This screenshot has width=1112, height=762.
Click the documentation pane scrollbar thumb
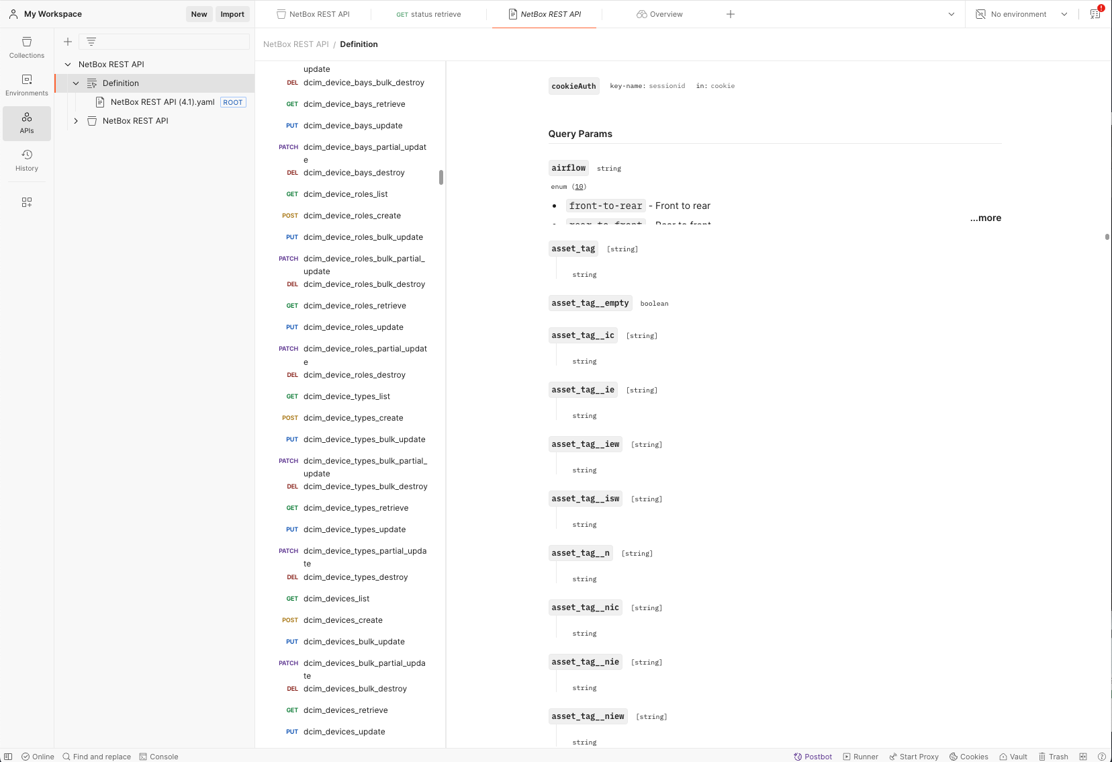[x=1107, y=237]
